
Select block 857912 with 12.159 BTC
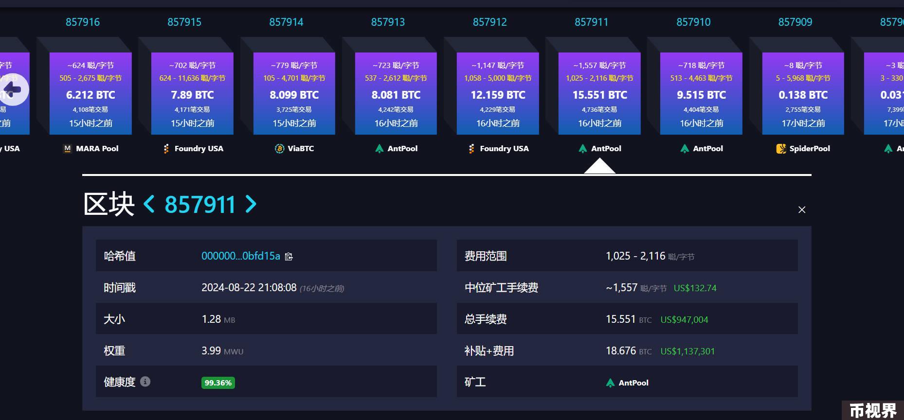(x=498, y=93)
